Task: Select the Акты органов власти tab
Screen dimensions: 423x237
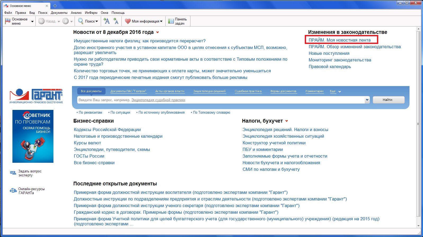Action: click(x=170, y=91)
